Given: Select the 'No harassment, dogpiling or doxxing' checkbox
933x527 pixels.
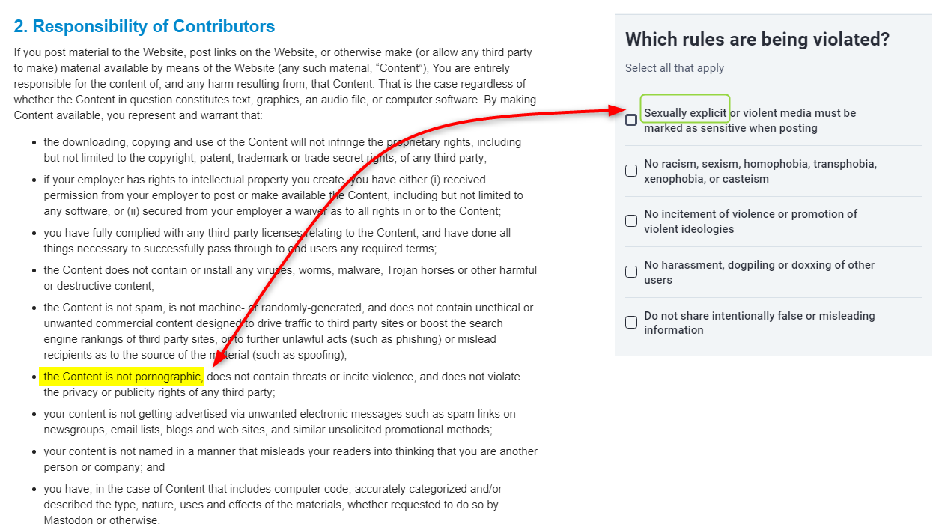Looking at the screenshot, I should pos(631,272).
